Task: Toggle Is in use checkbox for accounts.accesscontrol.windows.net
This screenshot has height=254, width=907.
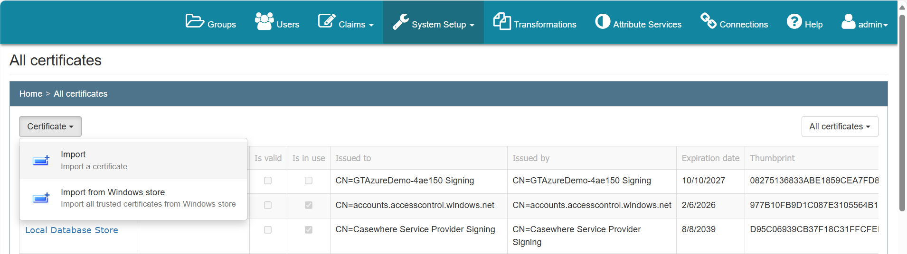Action: [309, 205]
